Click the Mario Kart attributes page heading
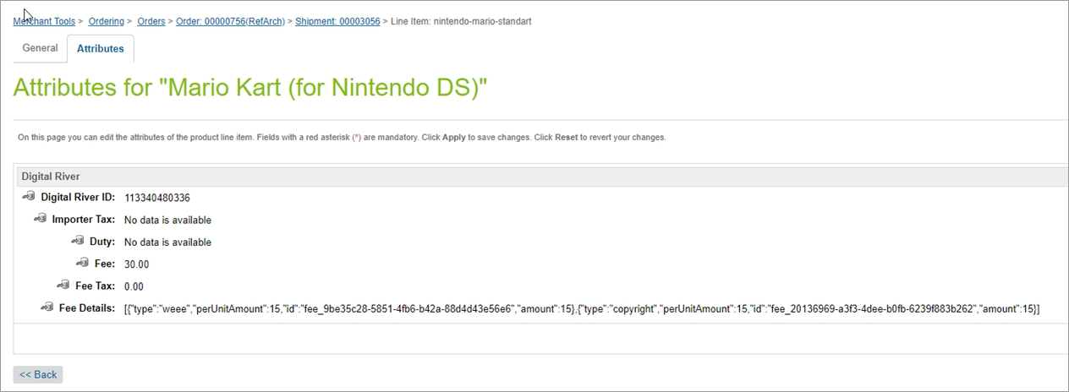 point(250,88)
